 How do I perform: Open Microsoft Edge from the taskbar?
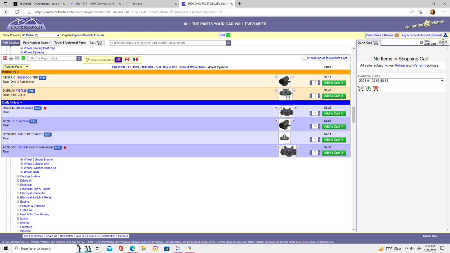pos(132,248)
